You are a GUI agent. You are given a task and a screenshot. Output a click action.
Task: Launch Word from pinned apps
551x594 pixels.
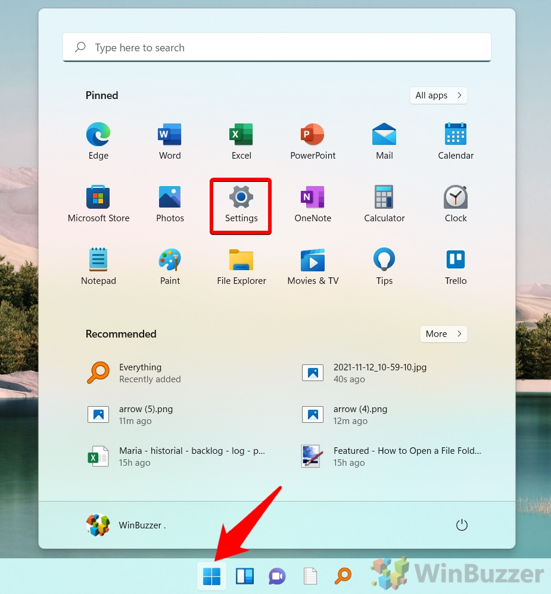[x=170, y=141]
